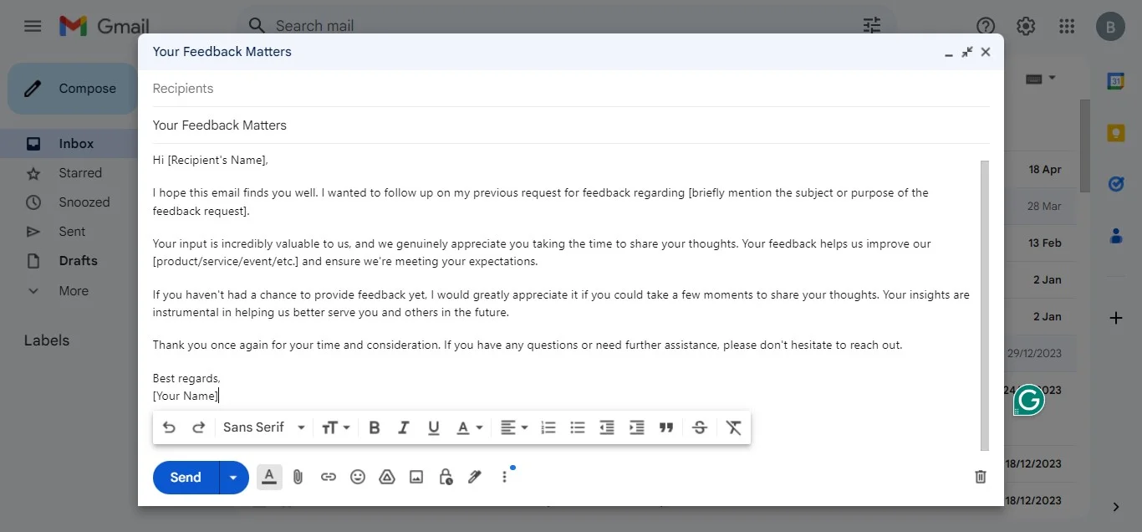Open the Sans Serif font dropdown
Screen dimensions: 1142x532
pyautogui.click(x=263, y=427)
